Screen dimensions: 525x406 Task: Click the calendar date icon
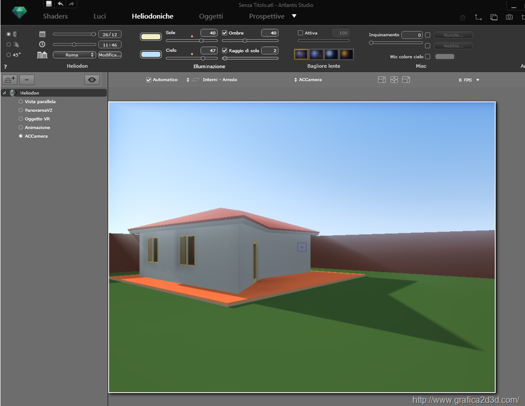(x=42, y=34)
